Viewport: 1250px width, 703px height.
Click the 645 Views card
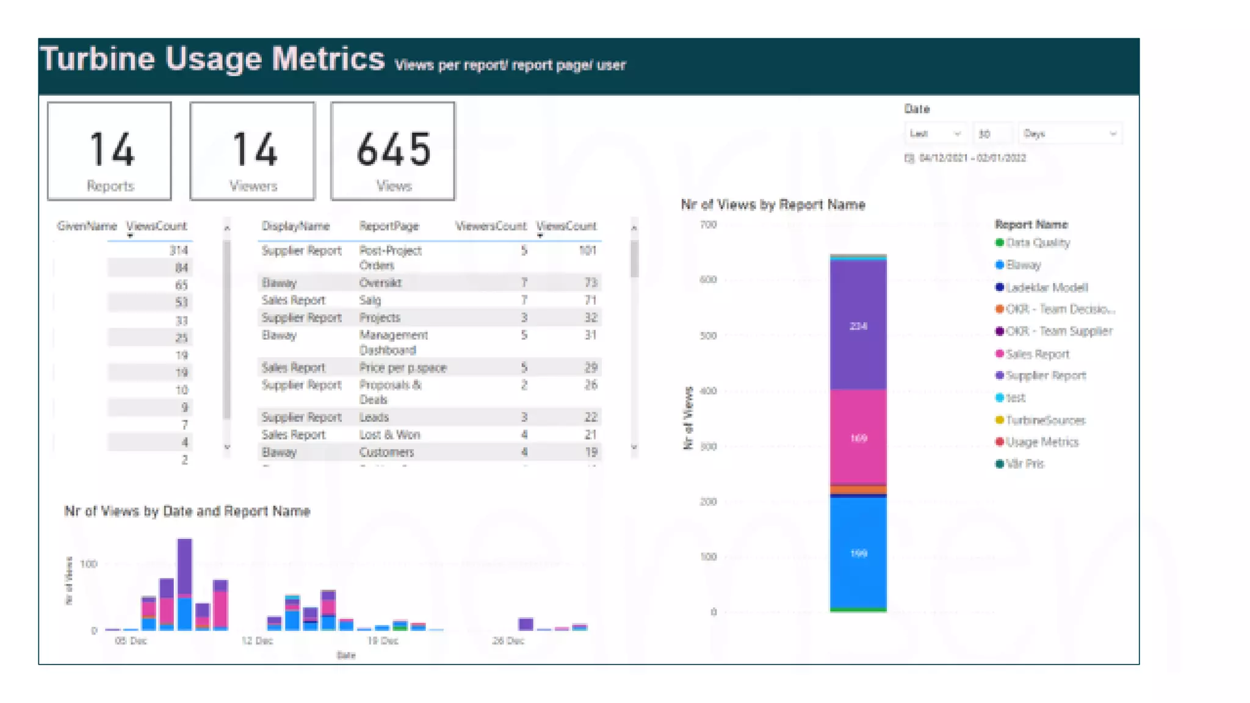[x=393, y=151]
